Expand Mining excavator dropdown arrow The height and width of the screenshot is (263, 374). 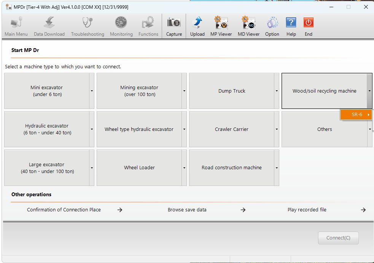pos(184,91)
